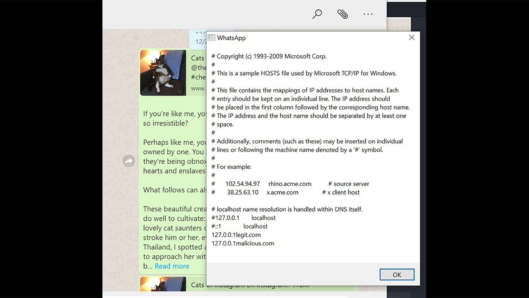The height and width of the screenshot is (298, 529).
Task: Click the OK button in the dialog
Action: [397, 274]
